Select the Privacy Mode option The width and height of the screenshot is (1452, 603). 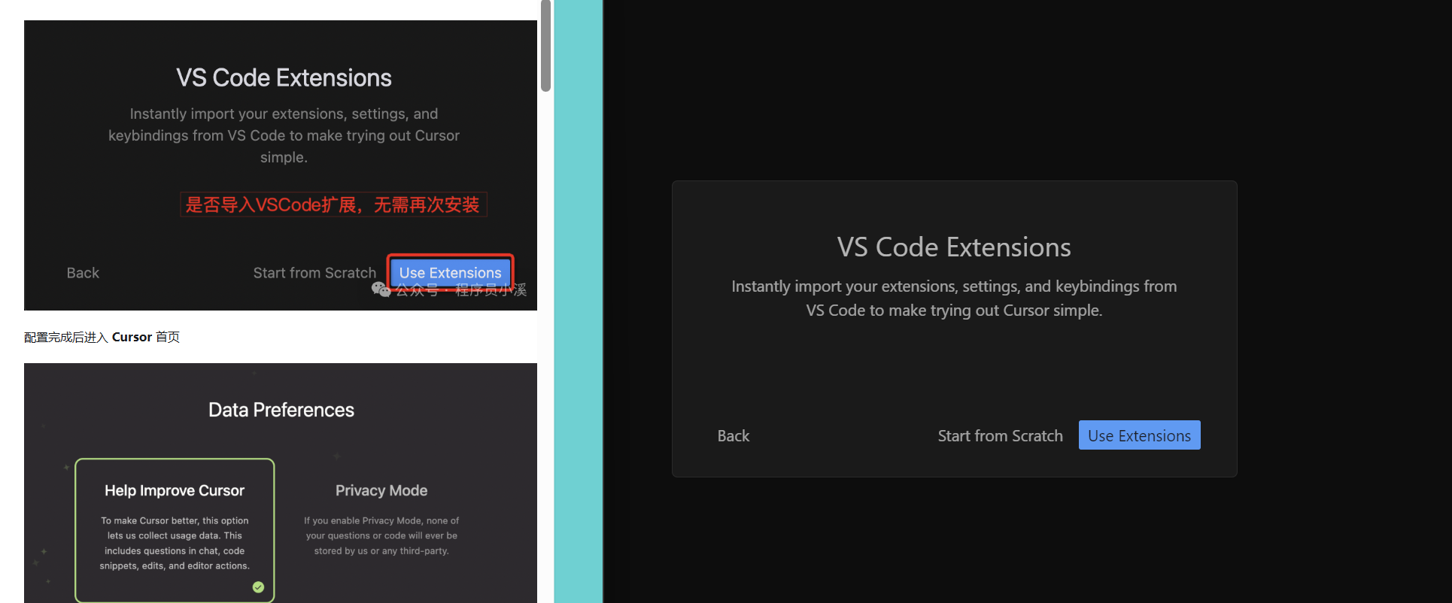tap(381, 520)
